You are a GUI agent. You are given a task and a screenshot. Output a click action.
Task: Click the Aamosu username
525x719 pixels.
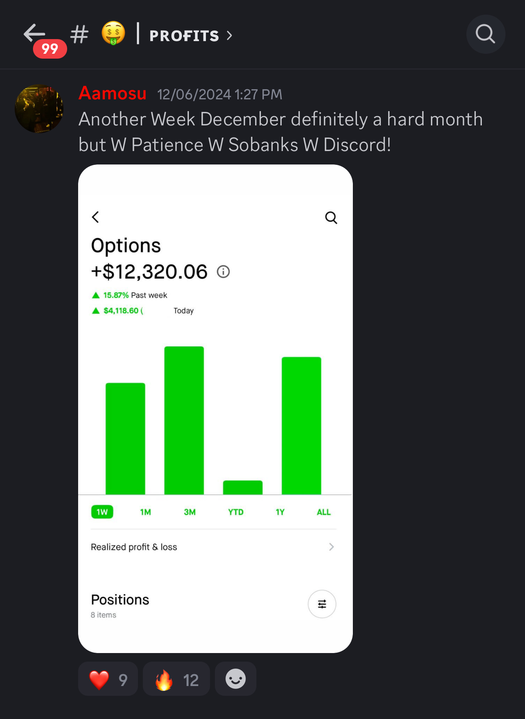click(x=112, y=93)
